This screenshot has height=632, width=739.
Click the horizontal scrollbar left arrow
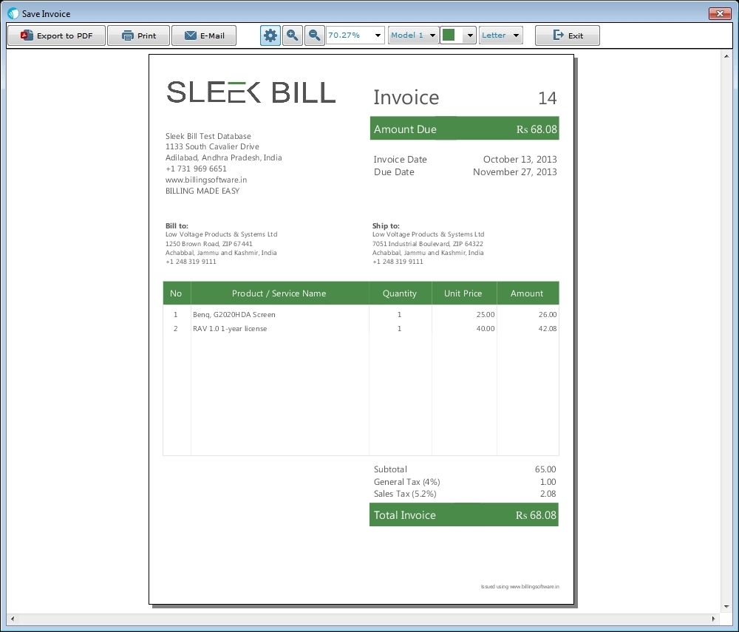coord(13,619)
